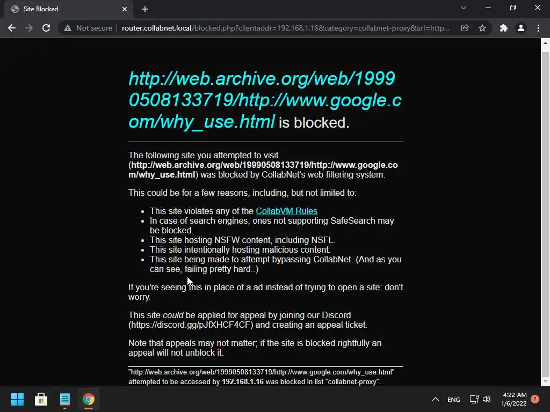Bookmark this page with star icon
The image size is (550, 412).
tap(482, 28)
